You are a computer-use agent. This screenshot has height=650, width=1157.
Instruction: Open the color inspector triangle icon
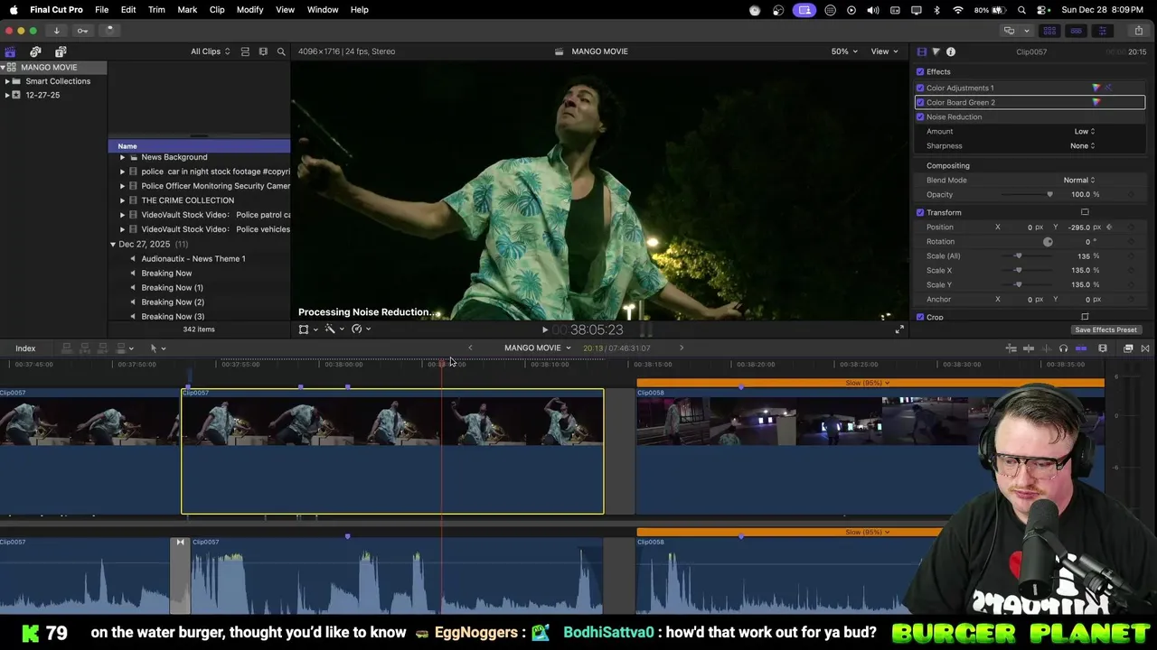[x=936, y=51]
